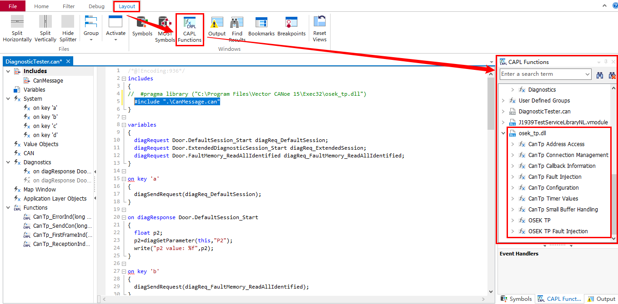Expand DiagnosticTester.can node in functions panel

(x=503, y=112)
